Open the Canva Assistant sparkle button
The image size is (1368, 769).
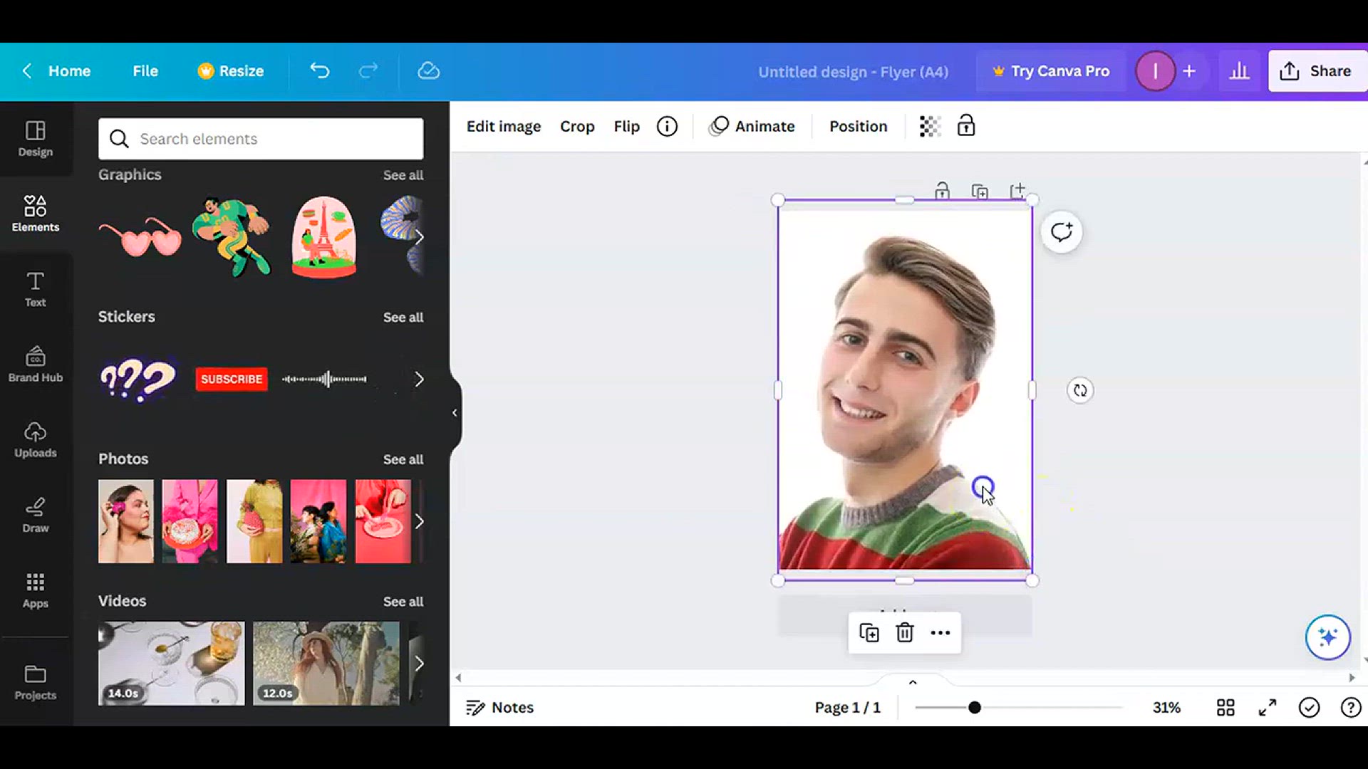point(1327,637)
